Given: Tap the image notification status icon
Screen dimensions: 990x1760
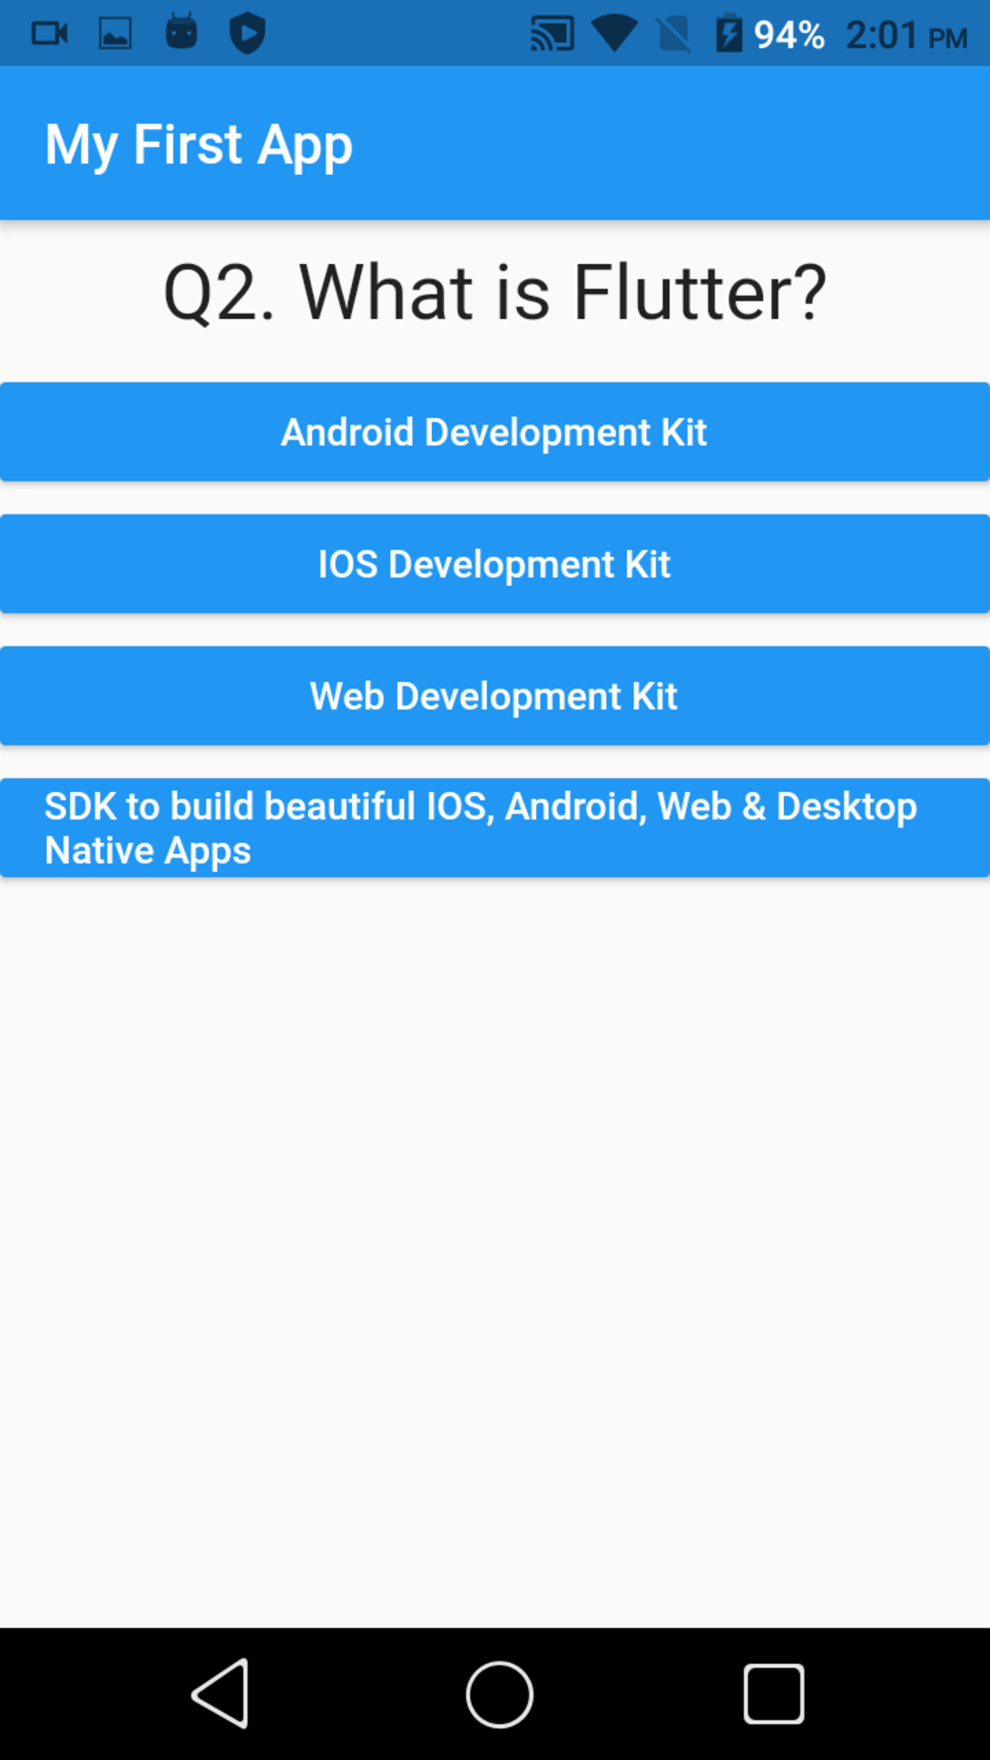Looking at the screenshot, I should click(115, 34).
